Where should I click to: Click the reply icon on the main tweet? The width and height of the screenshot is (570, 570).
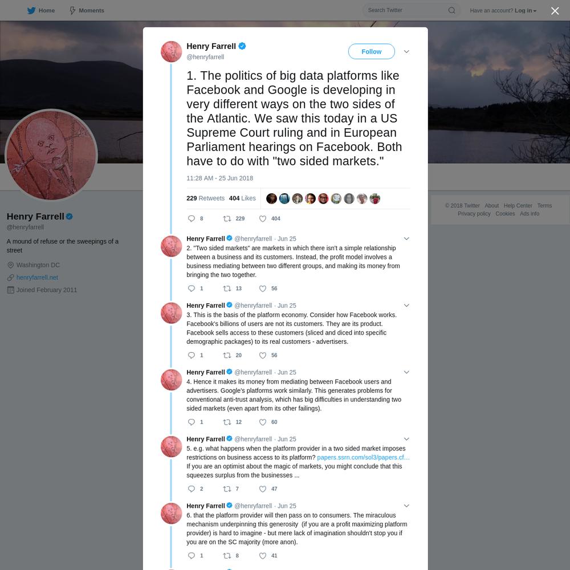coord(191,218)
